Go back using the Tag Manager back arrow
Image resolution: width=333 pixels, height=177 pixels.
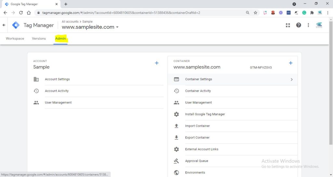point(4,25)
